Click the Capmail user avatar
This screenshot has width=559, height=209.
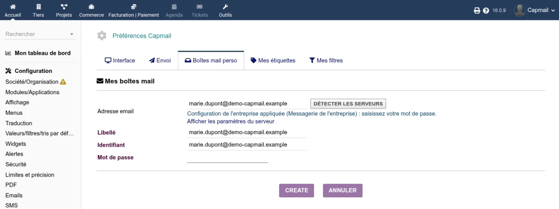[x=519, y=10]
